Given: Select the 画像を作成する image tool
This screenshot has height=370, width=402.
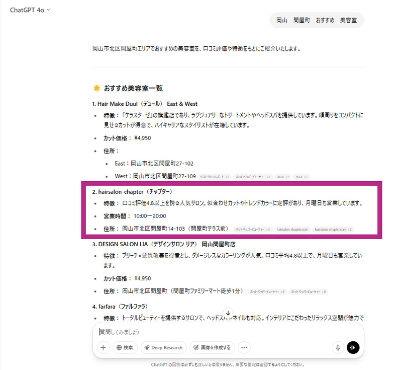Looking at the screenshot, I should 212,347.
